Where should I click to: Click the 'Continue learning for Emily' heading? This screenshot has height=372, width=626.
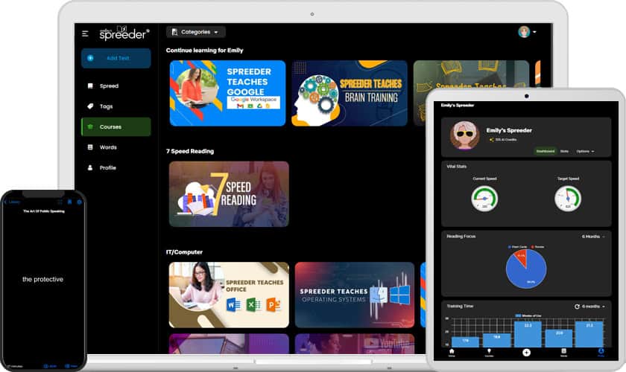(204, 51)
